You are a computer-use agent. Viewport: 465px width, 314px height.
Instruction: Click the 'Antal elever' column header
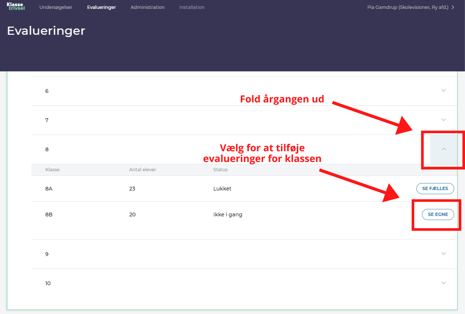pos(143,170)
